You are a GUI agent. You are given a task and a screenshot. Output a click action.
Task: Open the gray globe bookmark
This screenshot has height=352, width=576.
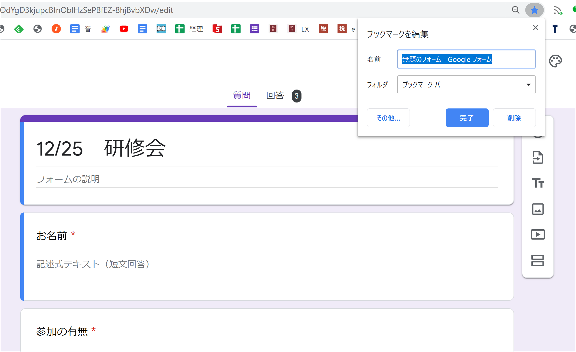[37, 29]
